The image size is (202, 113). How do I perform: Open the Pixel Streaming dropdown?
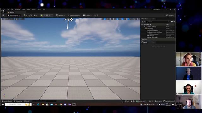(x=74, y=15)
